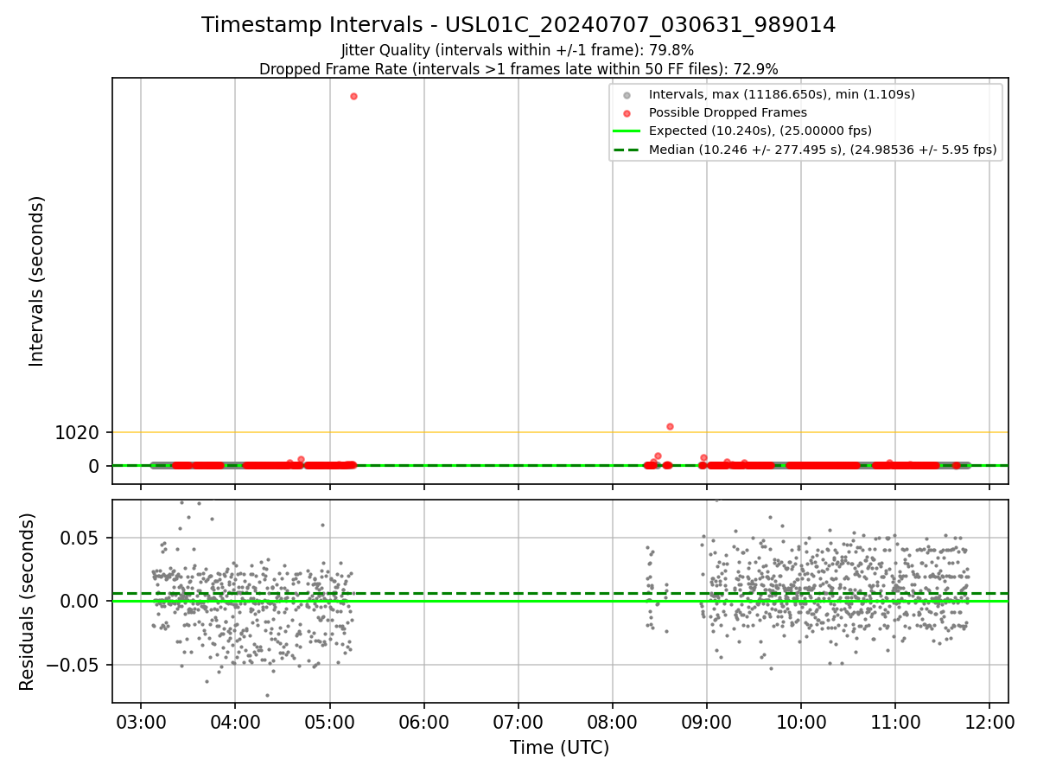
Task: Click the red marker icon beside 'Possible Dropped Frames'
Action: (627, 113)
